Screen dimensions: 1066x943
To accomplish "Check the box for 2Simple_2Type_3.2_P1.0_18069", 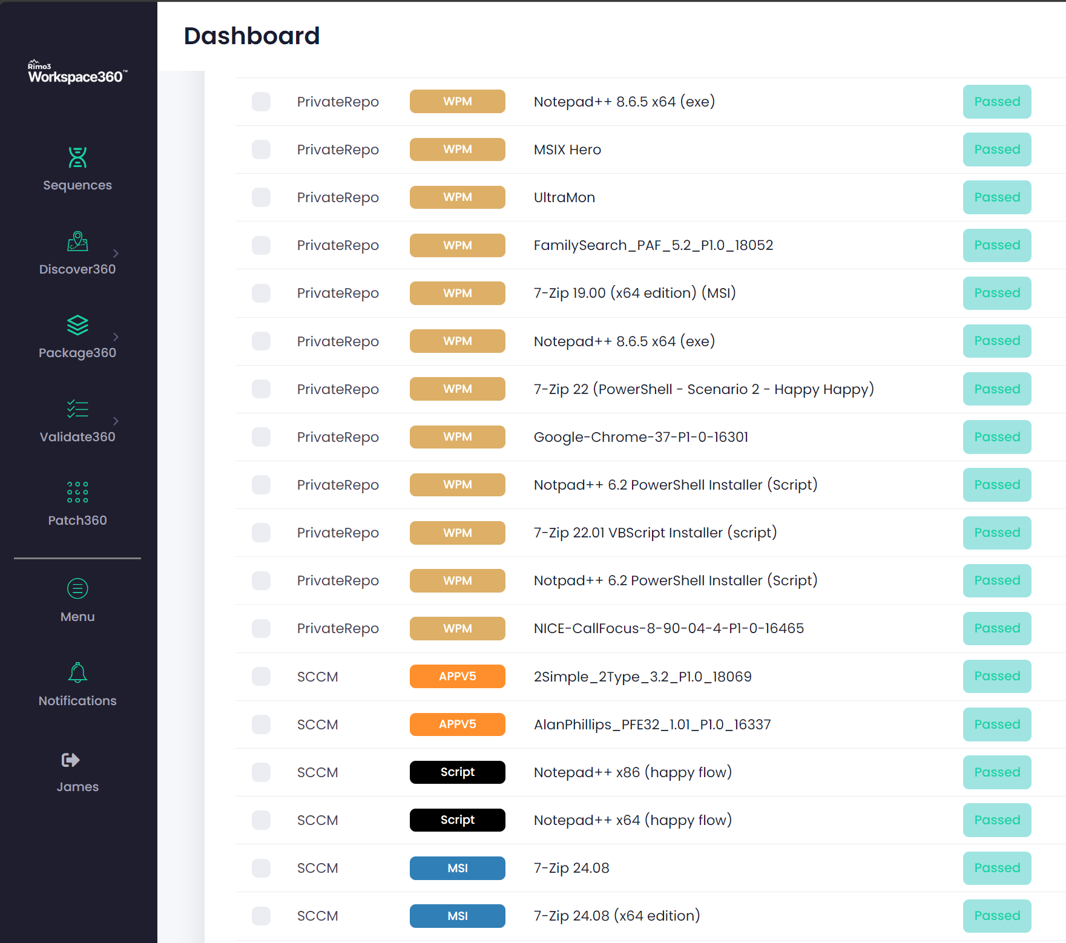I will pos(261,676).
